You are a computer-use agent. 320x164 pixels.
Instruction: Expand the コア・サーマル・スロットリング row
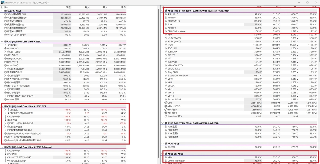5,123
